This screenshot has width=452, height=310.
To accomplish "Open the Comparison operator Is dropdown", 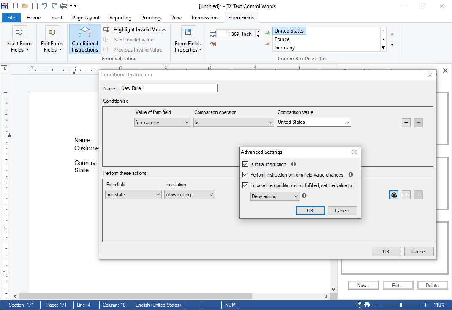I will coord(234,122).
